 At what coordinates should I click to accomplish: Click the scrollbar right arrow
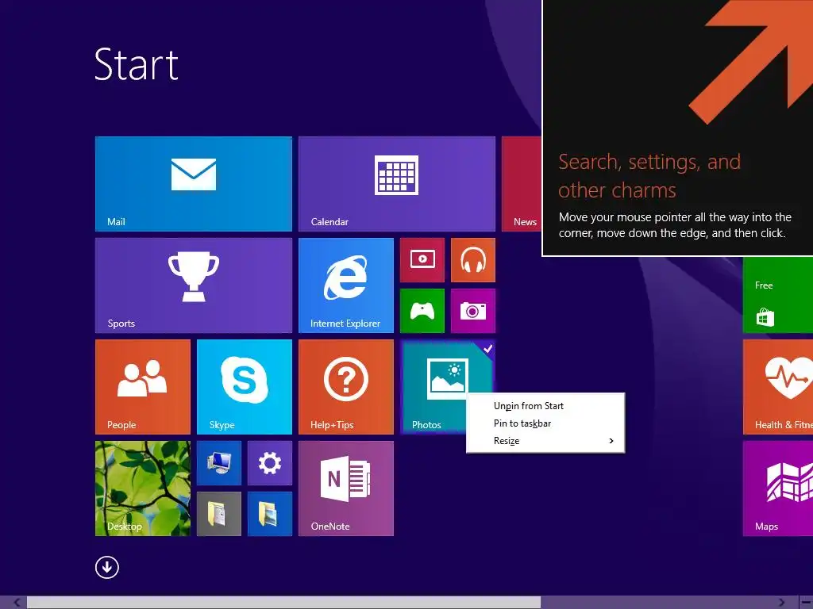[x=782, y=603]
